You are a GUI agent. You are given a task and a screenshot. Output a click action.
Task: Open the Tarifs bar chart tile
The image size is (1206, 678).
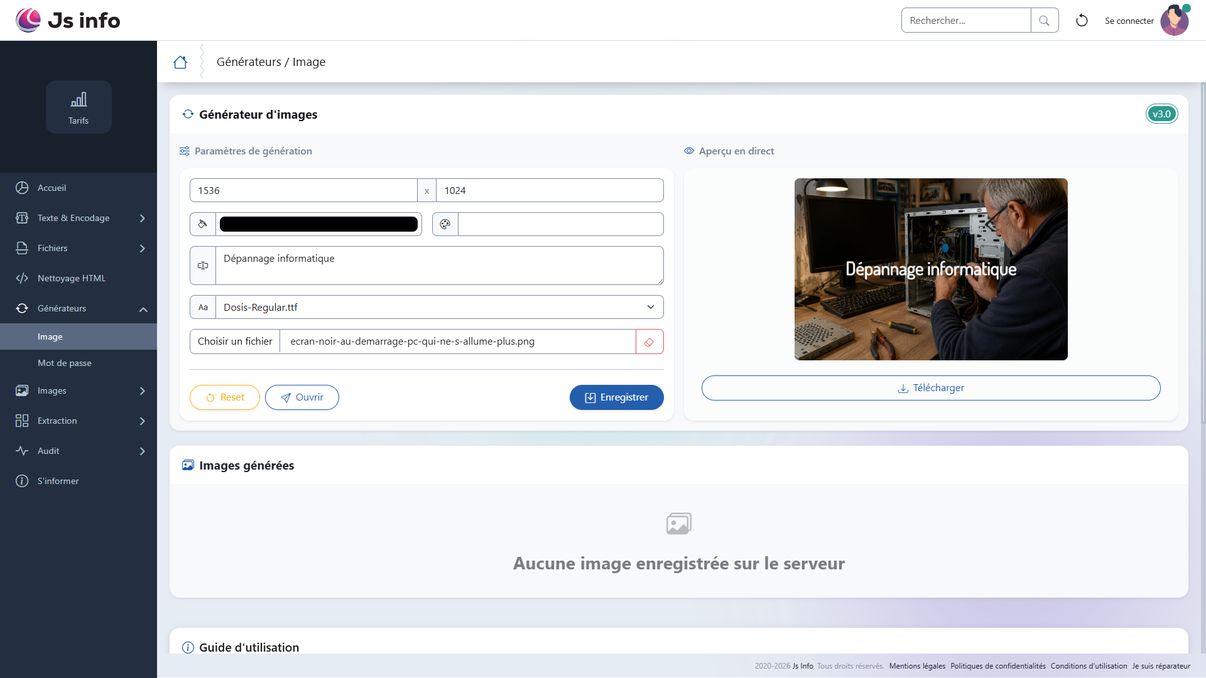coord(79,107)
